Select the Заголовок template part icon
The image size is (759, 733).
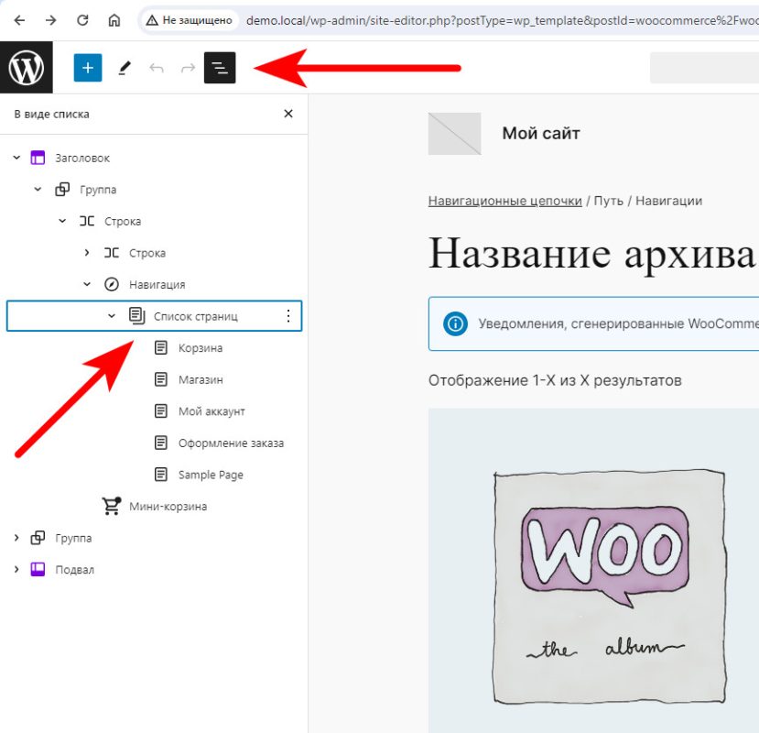[38, 158]
